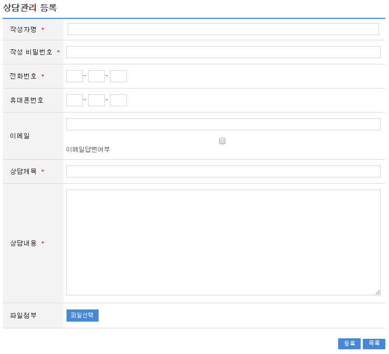Click the 상담내용 textarea resize handle
389x354 pixels.
377,292
